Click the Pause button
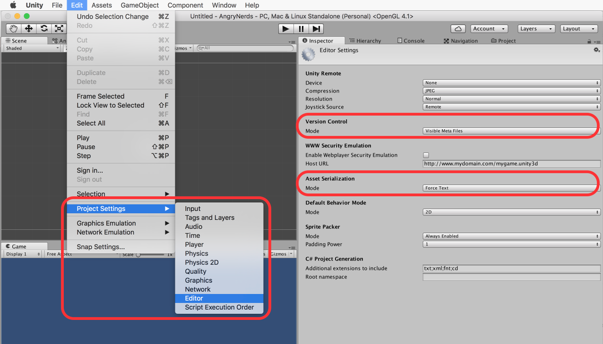603x344 pixels. [300, 29]
